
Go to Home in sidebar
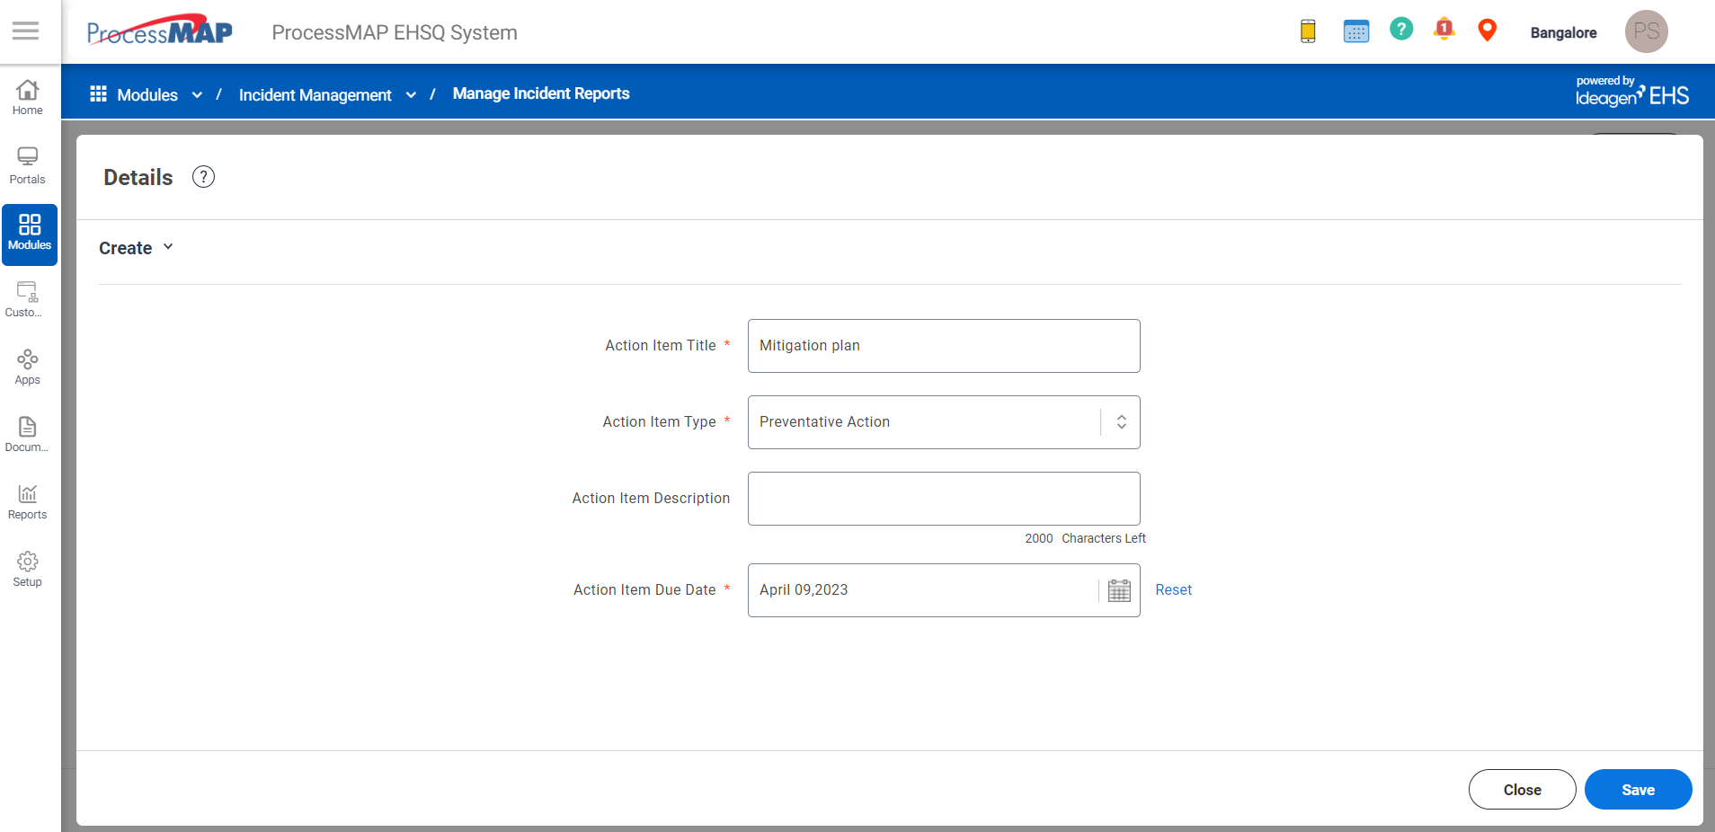(28, 98)
